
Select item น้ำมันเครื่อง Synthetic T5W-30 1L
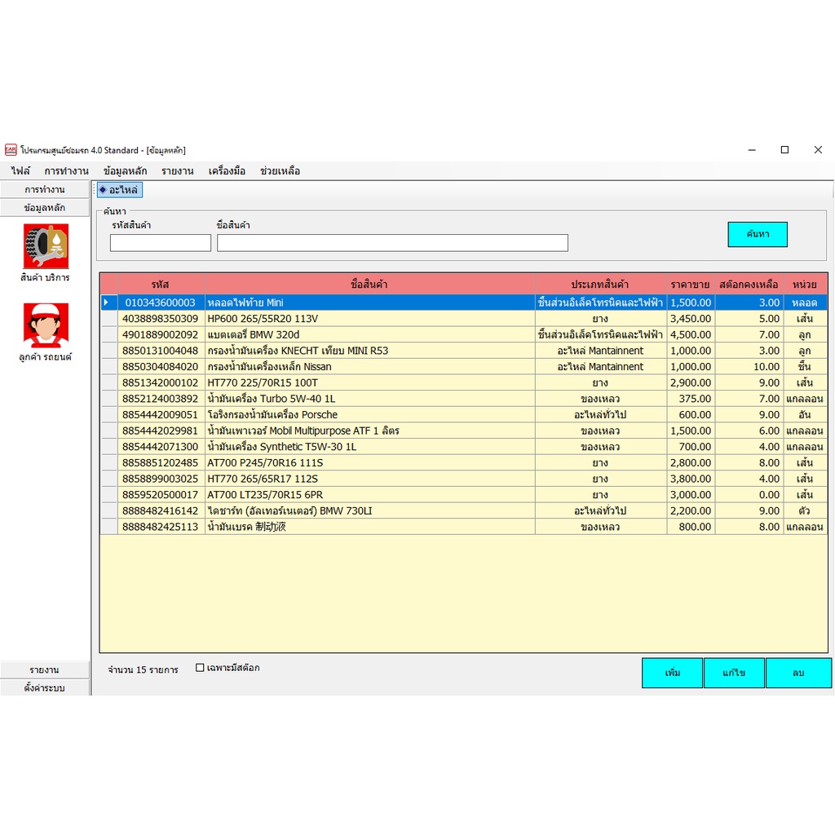[369, 446]
